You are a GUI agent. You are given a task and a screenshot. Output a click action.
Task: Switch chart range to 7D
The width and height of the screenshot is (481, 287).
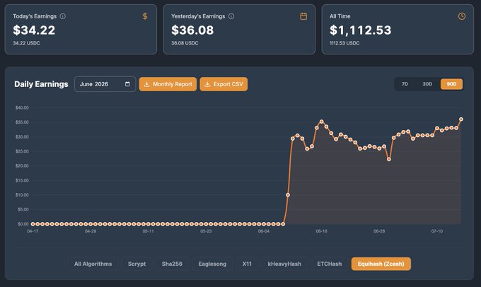coord(405,84)
